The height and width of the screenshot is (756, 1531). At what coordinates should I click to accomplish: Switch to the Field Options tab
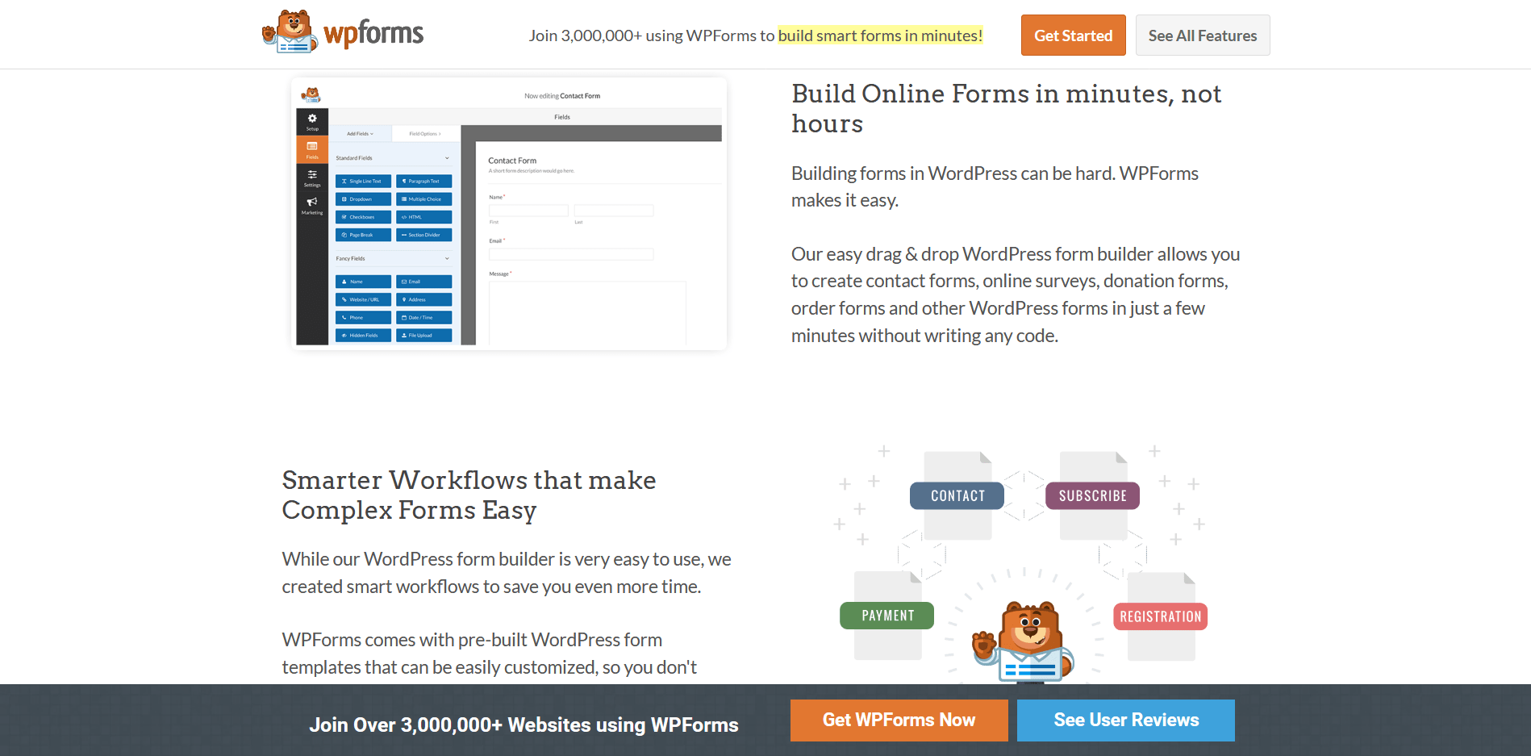pos(425,134)
